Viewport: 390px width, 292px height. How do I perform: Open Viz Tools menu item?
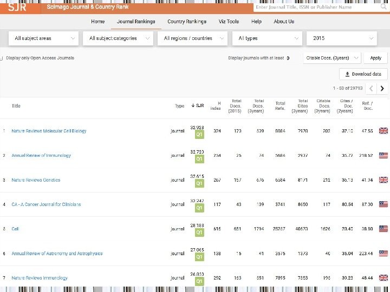pos(229,21)
